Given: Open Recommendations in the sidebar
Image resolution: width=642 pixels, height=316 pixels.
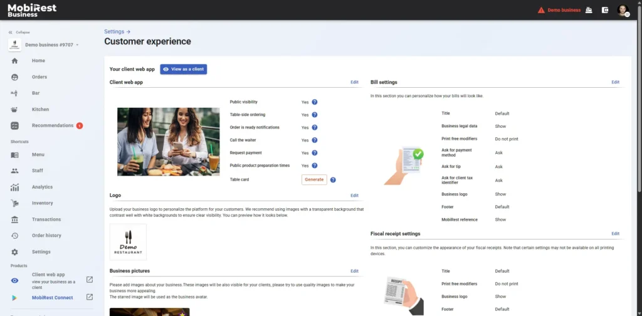Looking at the screenshot, I should click(53, 125).
